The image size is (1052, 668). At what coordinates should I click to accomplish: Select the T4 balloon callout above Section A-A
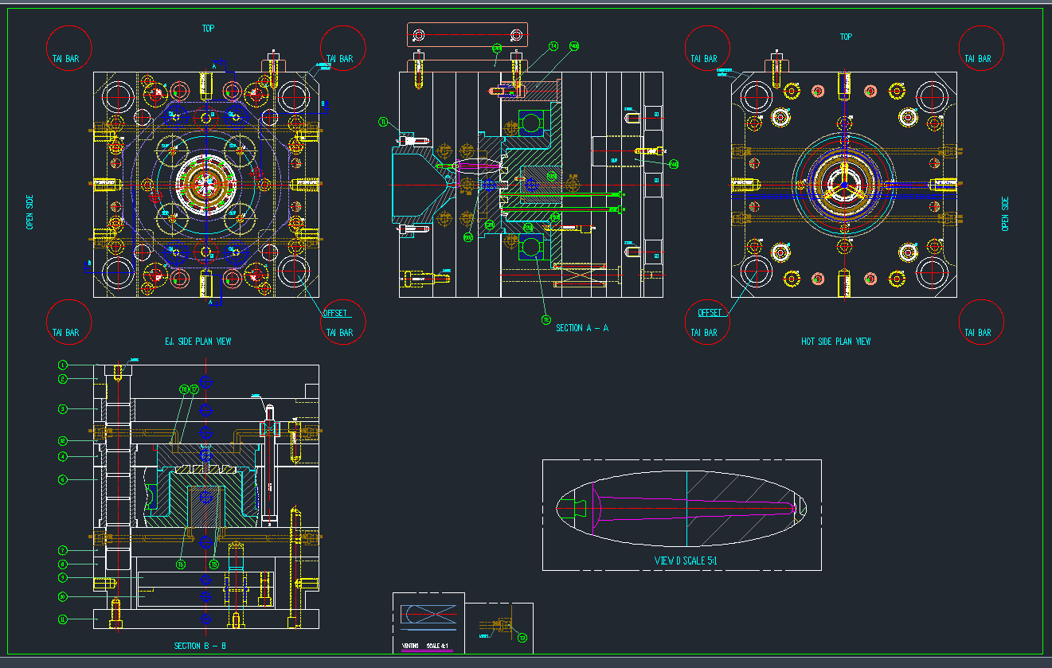pyautogui.click(x=553, y=46)
